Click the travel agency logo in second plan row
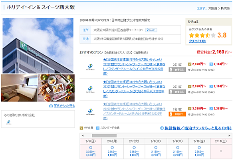 point(90,89)
